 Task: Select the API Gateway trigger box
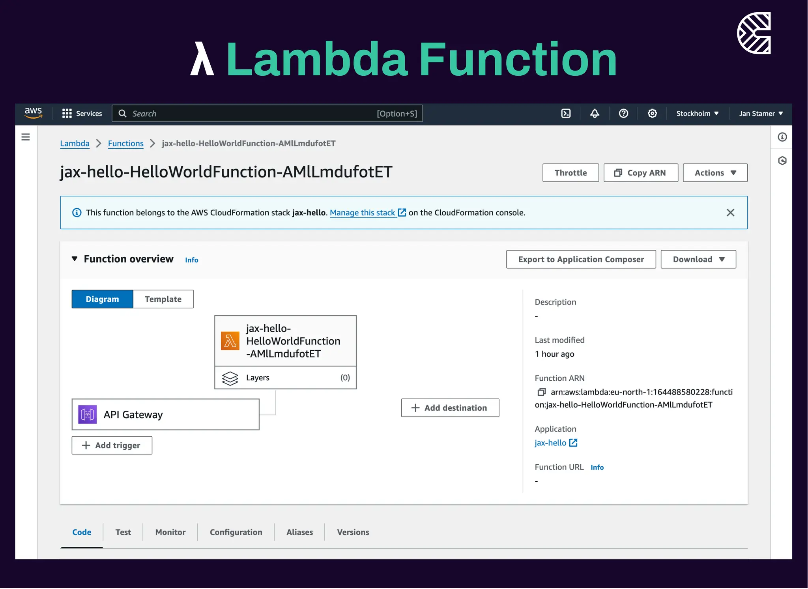(165, 414)
